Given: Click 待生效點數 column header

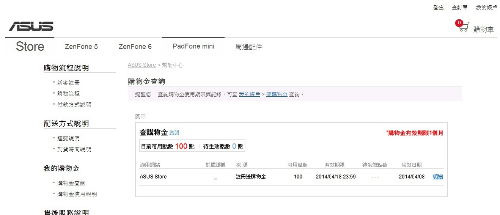Looking at the screenshot, I should click(x=375, y=165).
